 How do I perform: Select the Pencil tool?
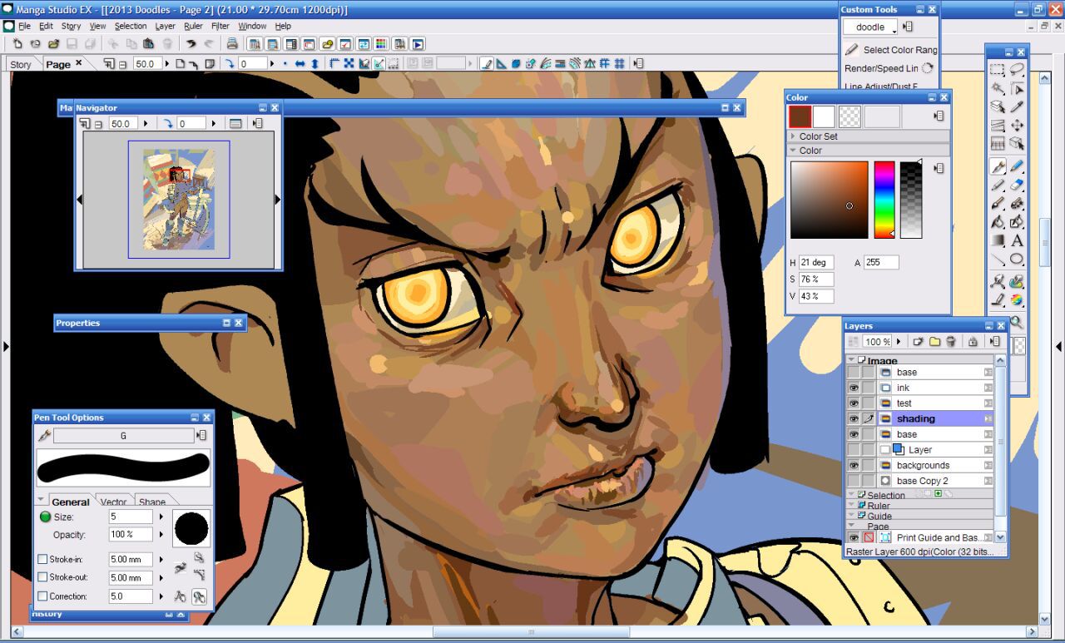[x=998, y=185]
